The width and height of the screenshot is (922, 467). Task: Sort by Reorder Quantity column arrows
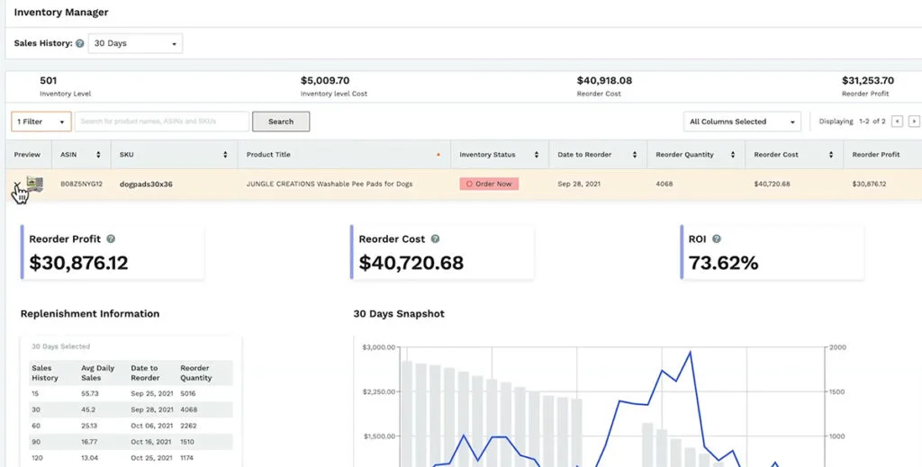coord(732,155)
